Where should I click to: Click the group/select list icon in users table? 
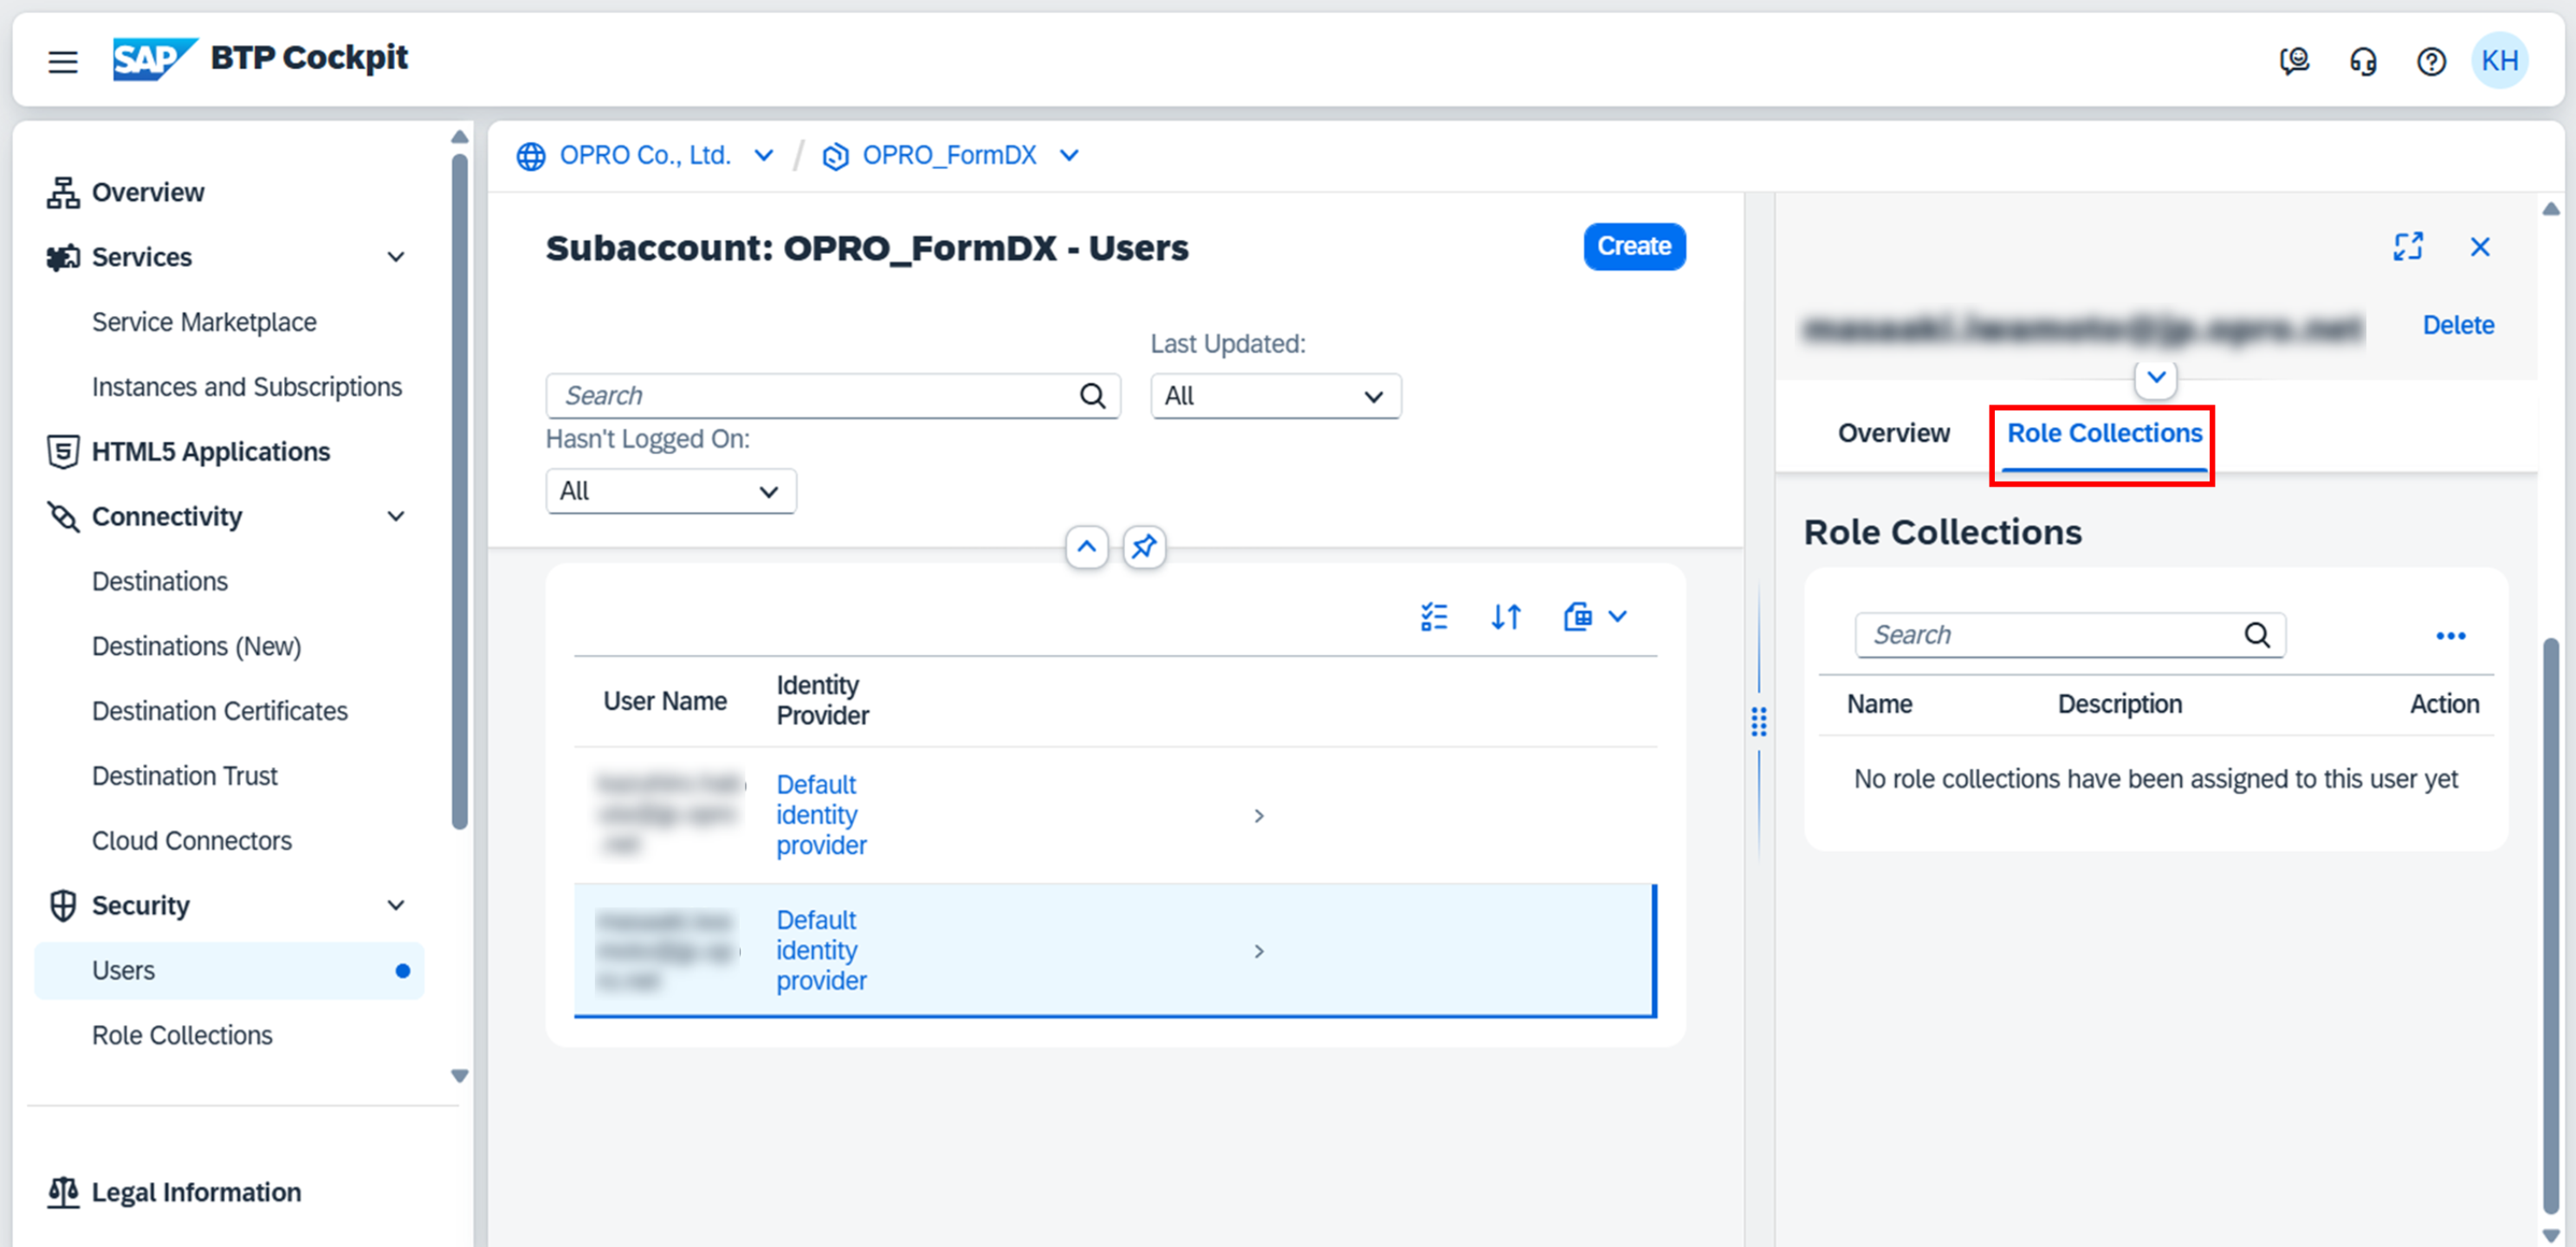(1433, 618)
